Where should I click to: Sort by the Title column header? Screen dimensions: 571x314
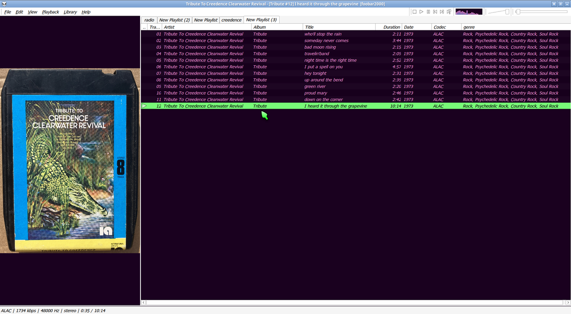coord(339,27)
